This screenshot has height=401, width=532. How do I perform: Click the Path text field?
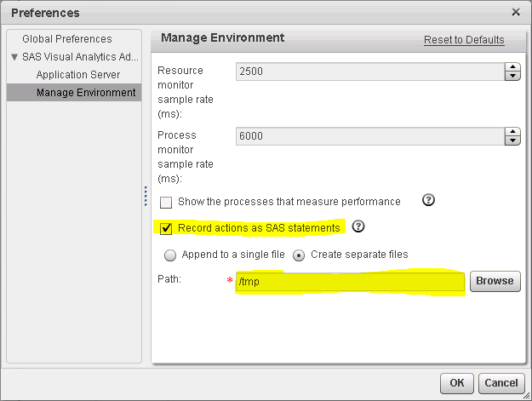click(350, 282)
